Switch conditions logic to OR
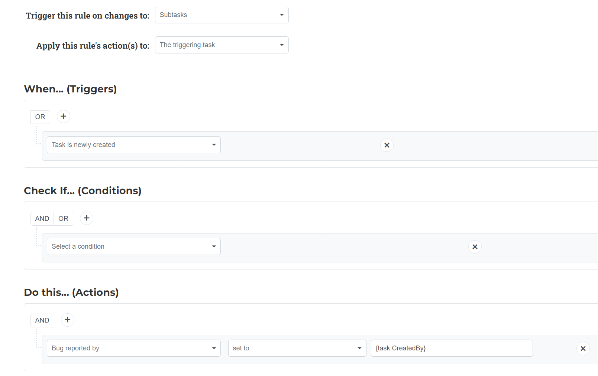598x376 pixels. click(63, 218)
